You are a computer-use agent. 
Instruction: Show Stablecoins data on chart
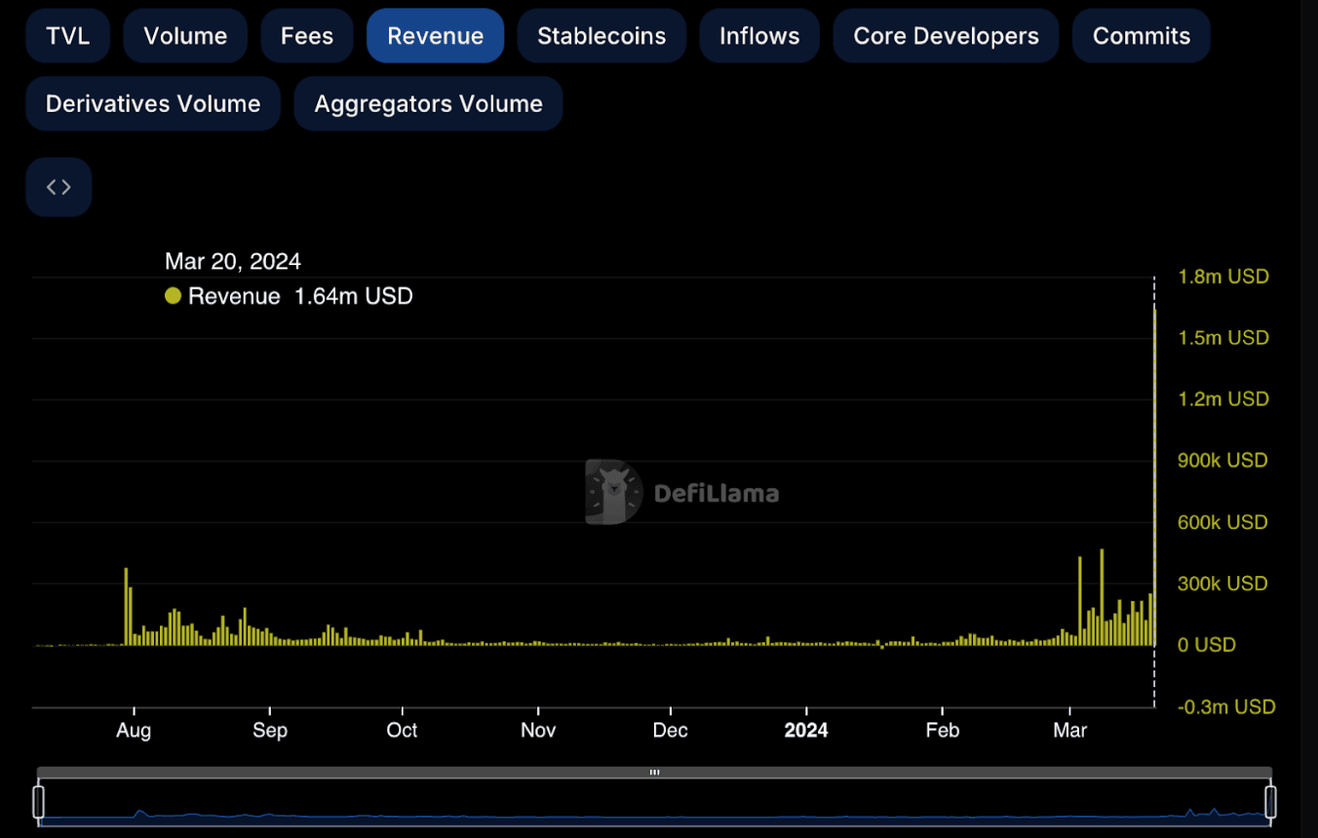click(x=601, y=36)
